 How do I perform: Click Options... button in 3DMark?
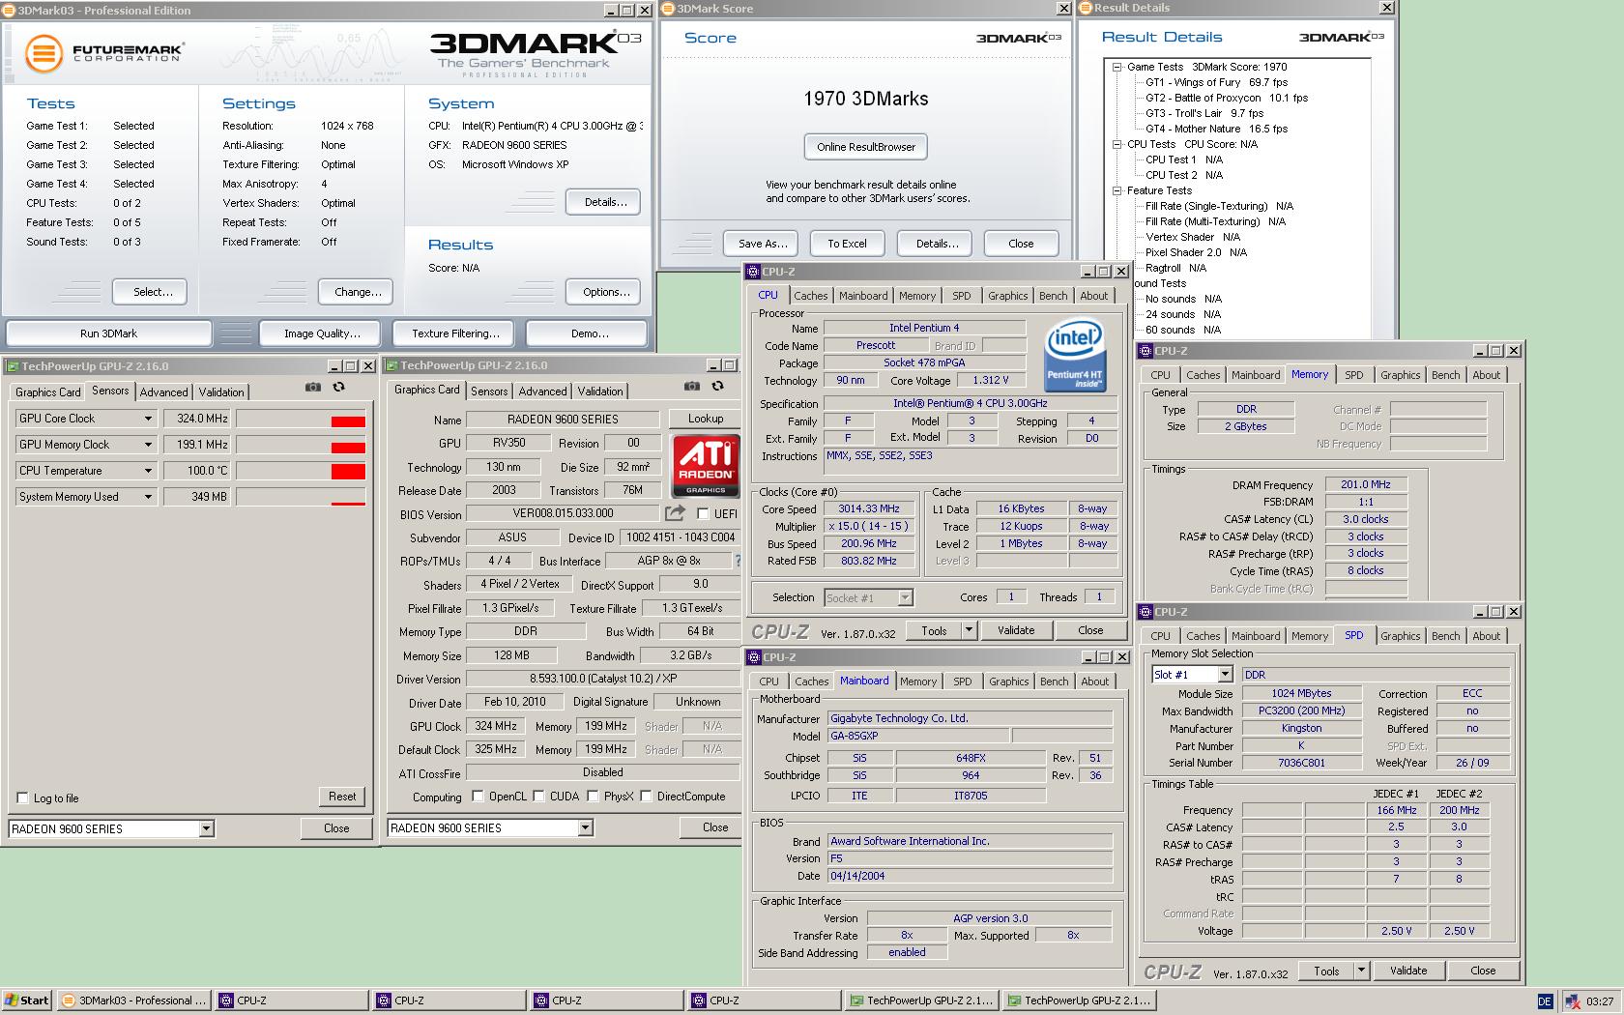click(605, 292)
